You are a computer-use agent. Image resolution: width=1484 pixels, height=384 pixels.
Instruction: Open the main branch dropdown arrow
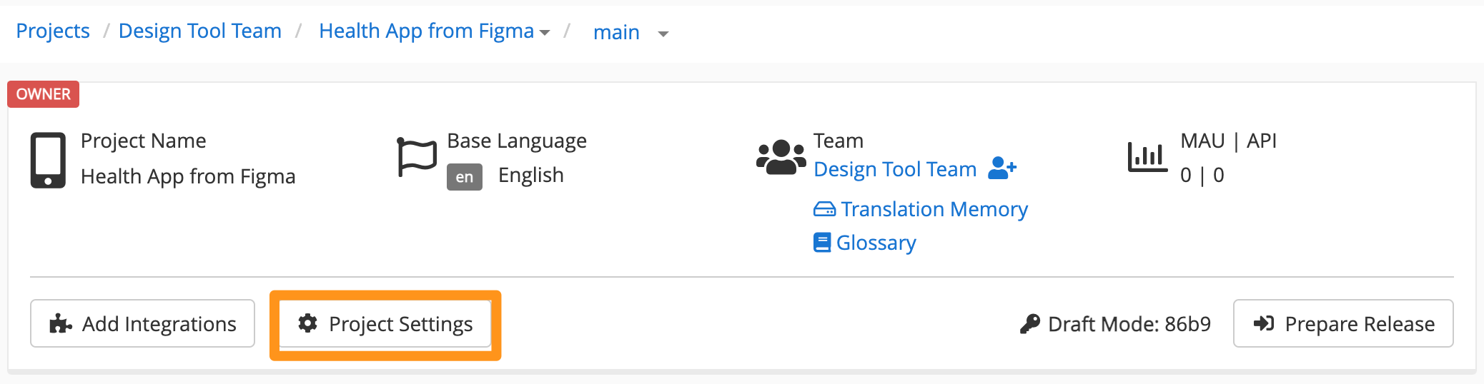(663, 34)
